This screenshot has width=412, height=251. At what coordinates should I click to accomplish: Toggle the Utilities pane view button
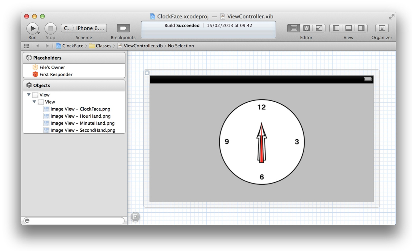click(361, 28)
